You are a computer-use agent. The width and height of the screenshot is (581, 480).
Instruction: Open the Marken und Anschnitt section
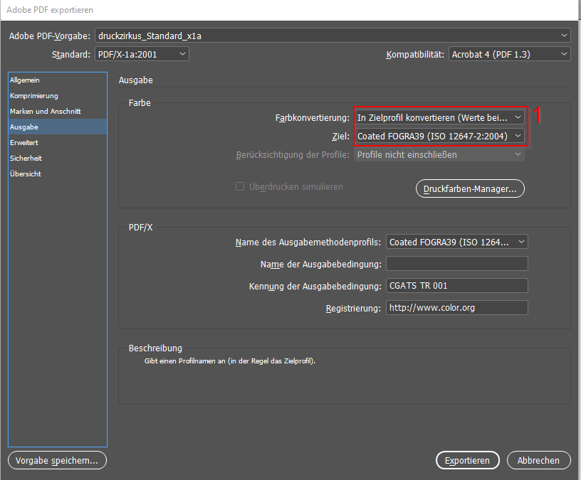(x=45, y=112)
